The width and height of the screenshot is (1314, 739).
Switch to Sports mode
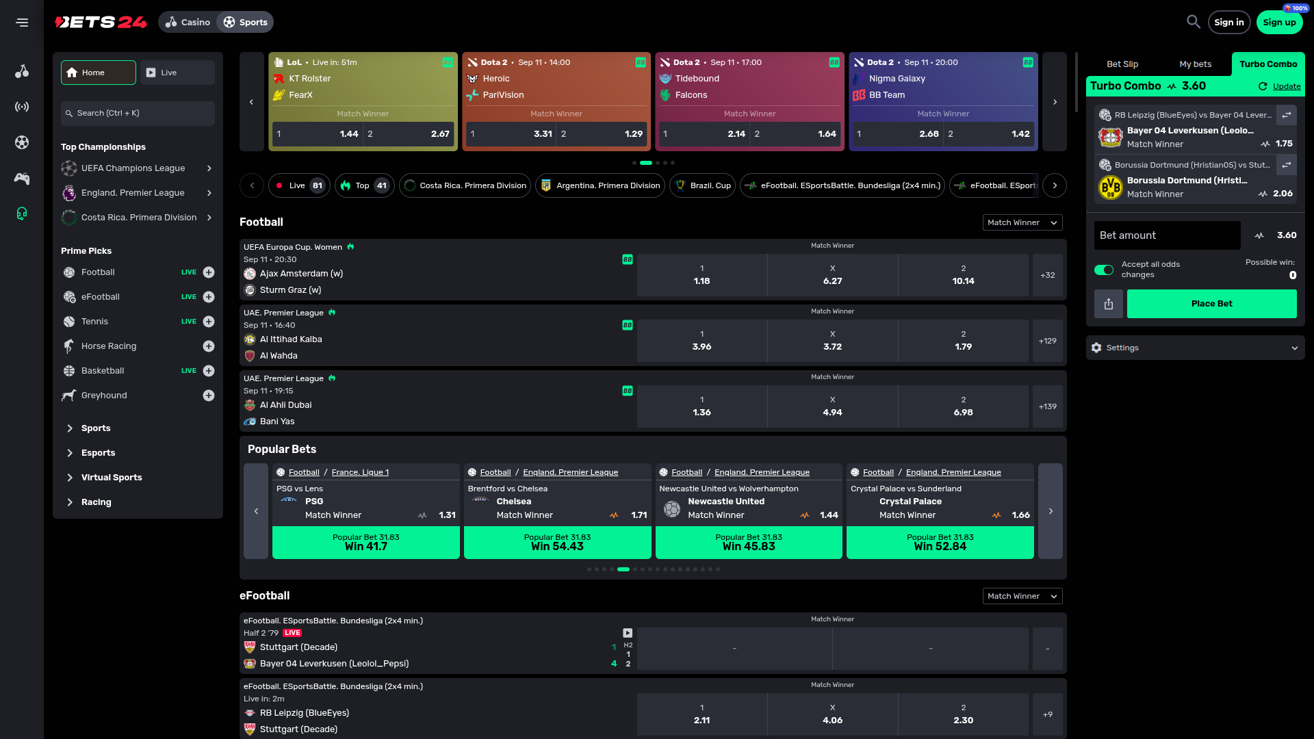(244, 22)
